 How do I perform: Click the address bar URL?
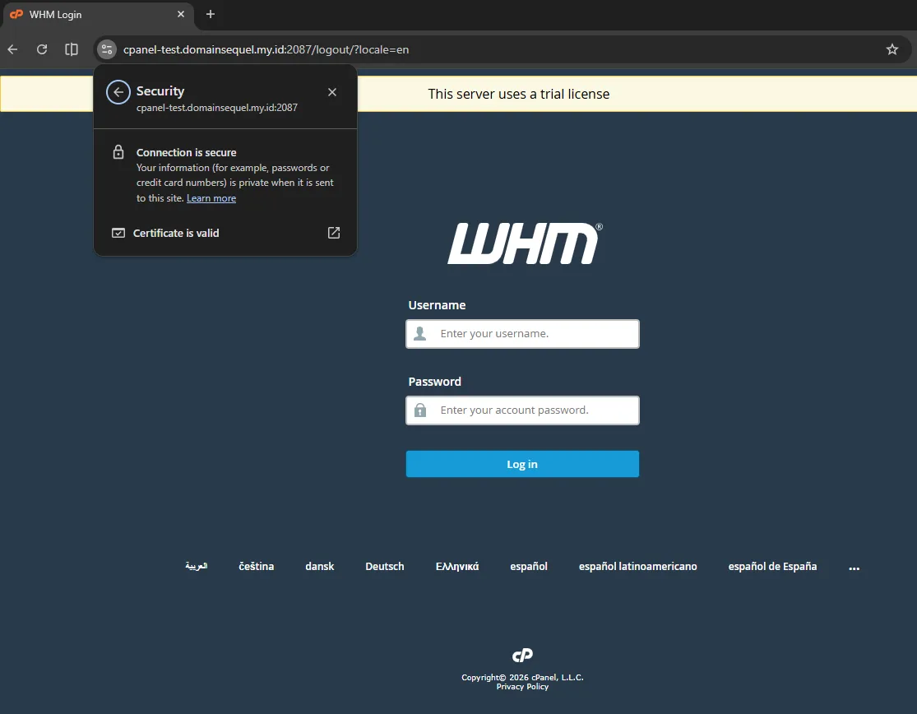point(266,49)
